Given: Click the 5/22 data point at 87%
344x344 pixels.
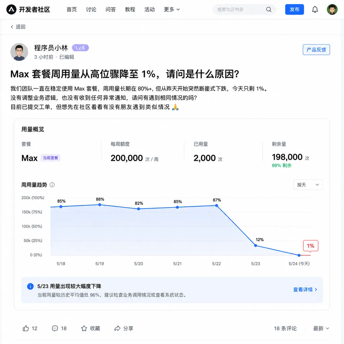Looking at the screenshot, I should 217,206.
